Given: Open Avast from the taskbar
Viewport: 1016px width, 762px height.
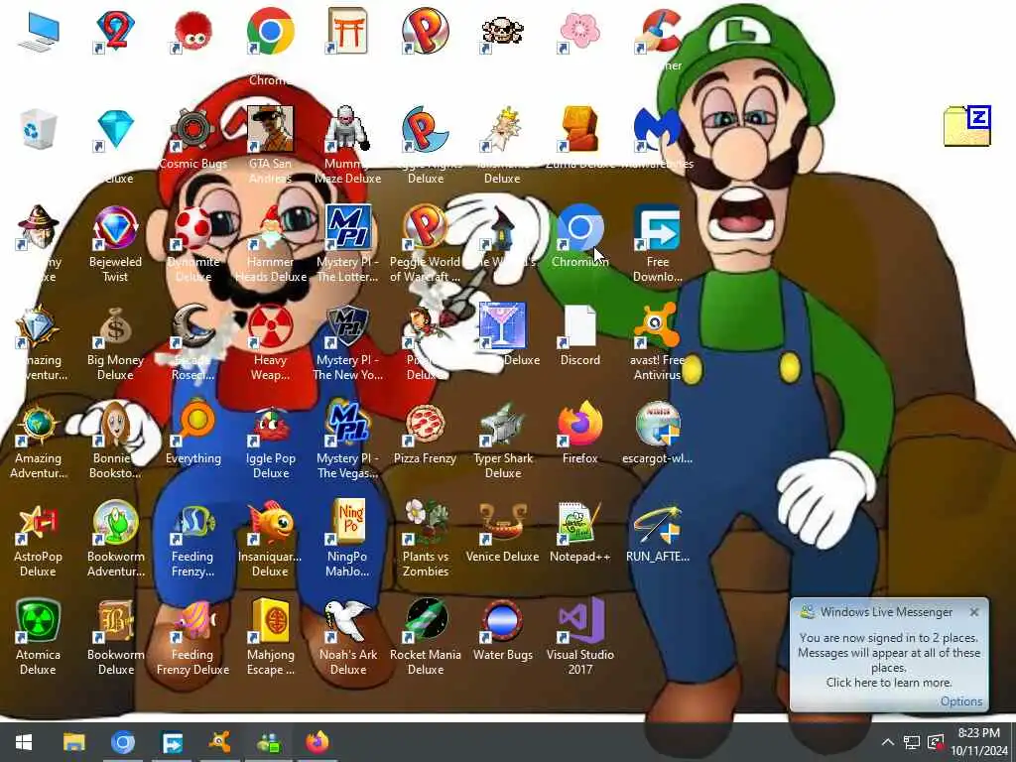Looking at the screenshot, I should 220,742.
